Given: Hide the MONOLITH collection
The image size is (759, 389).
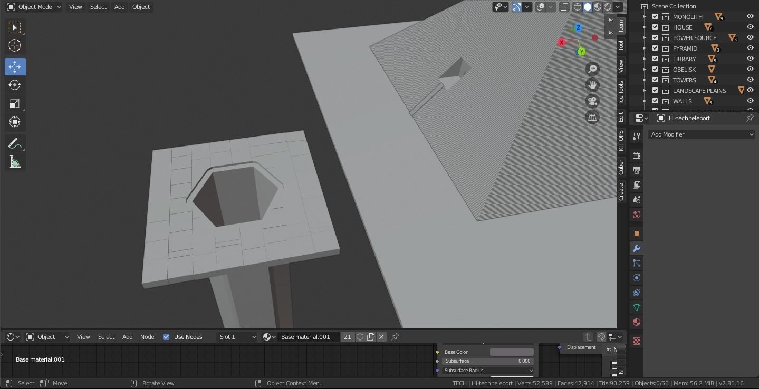Looking at the screenshot, I should [x=750, y=17].
